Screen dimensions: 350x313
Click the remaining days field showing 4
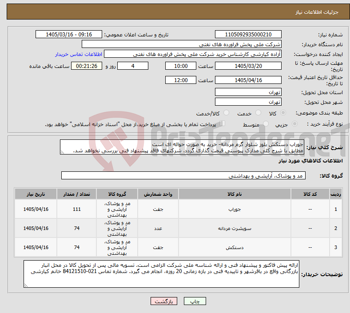[x=133, y=66]
